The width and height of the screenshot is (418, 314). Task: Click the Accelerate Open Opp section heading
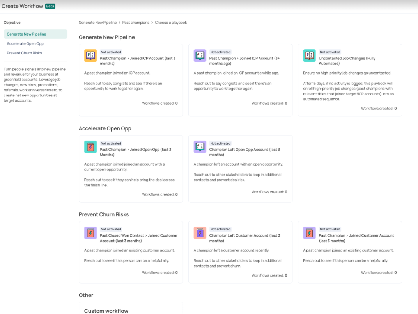click(x=105, y=128)
